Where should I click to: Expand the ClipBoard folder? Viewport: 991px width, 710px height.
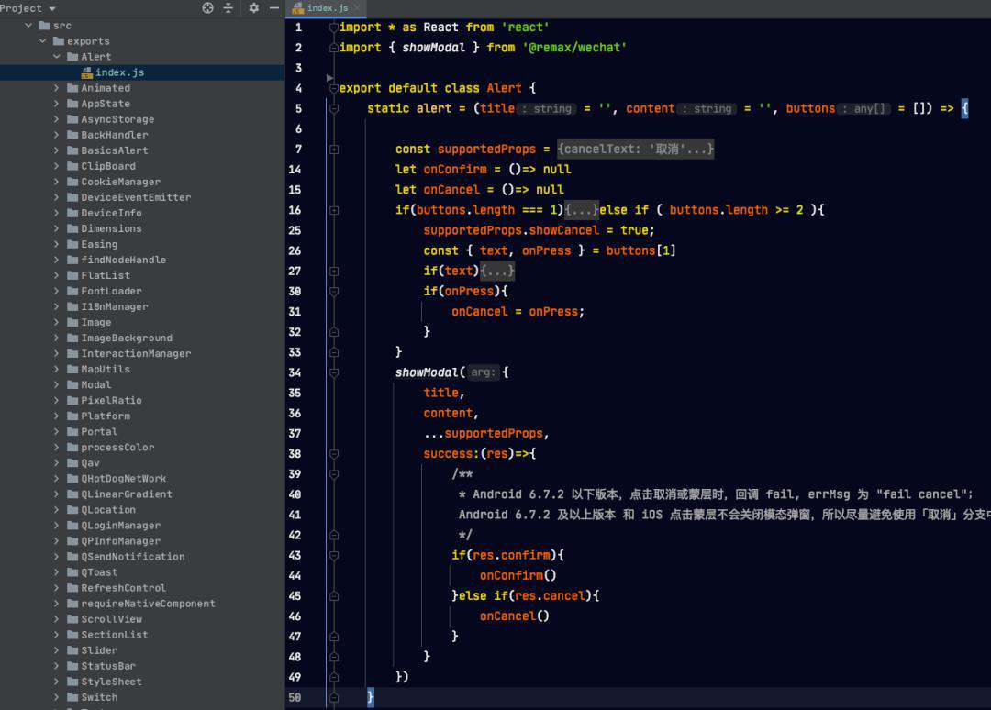56,166
